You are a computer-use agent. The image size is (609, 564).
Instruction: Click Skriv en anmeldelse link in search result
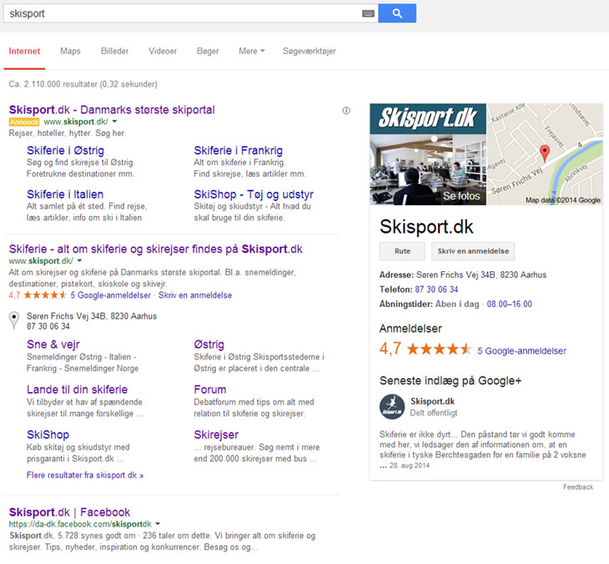tap(195, 295)
